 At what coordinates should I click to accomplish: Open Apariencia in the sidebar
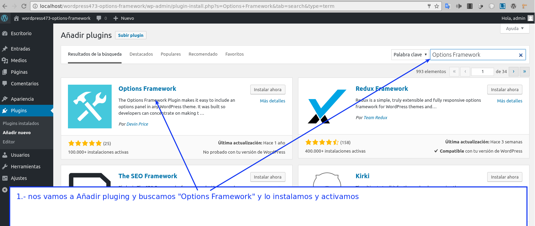pos(22,99)
